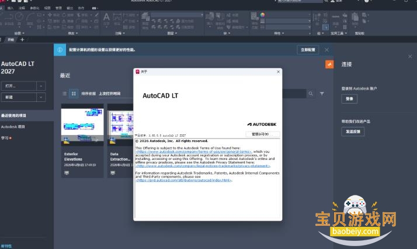417x249 pixels.
Task: Open the privacy-statement link
Action: coord(203,166)
